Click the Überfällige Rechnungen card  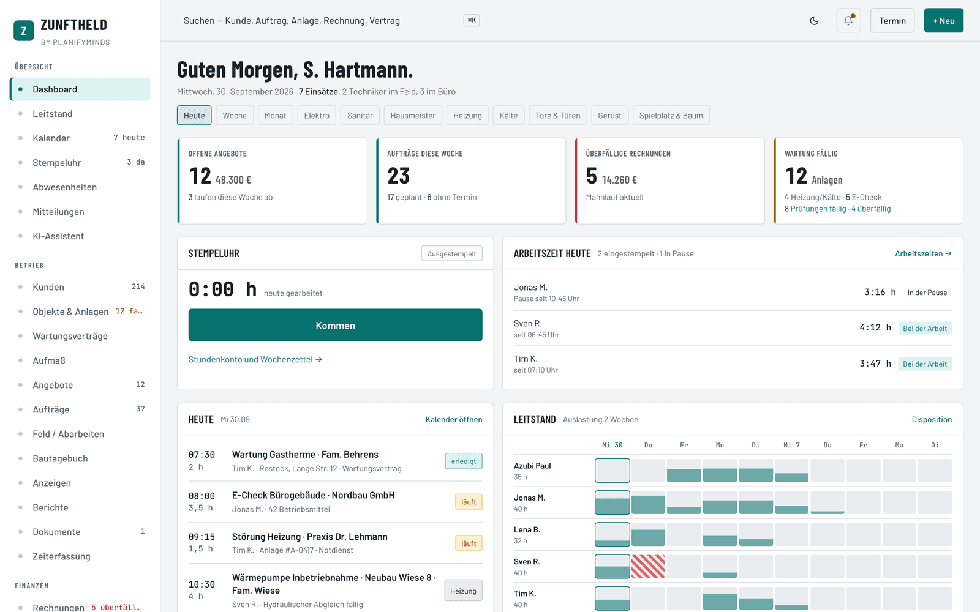pos(669,181)
